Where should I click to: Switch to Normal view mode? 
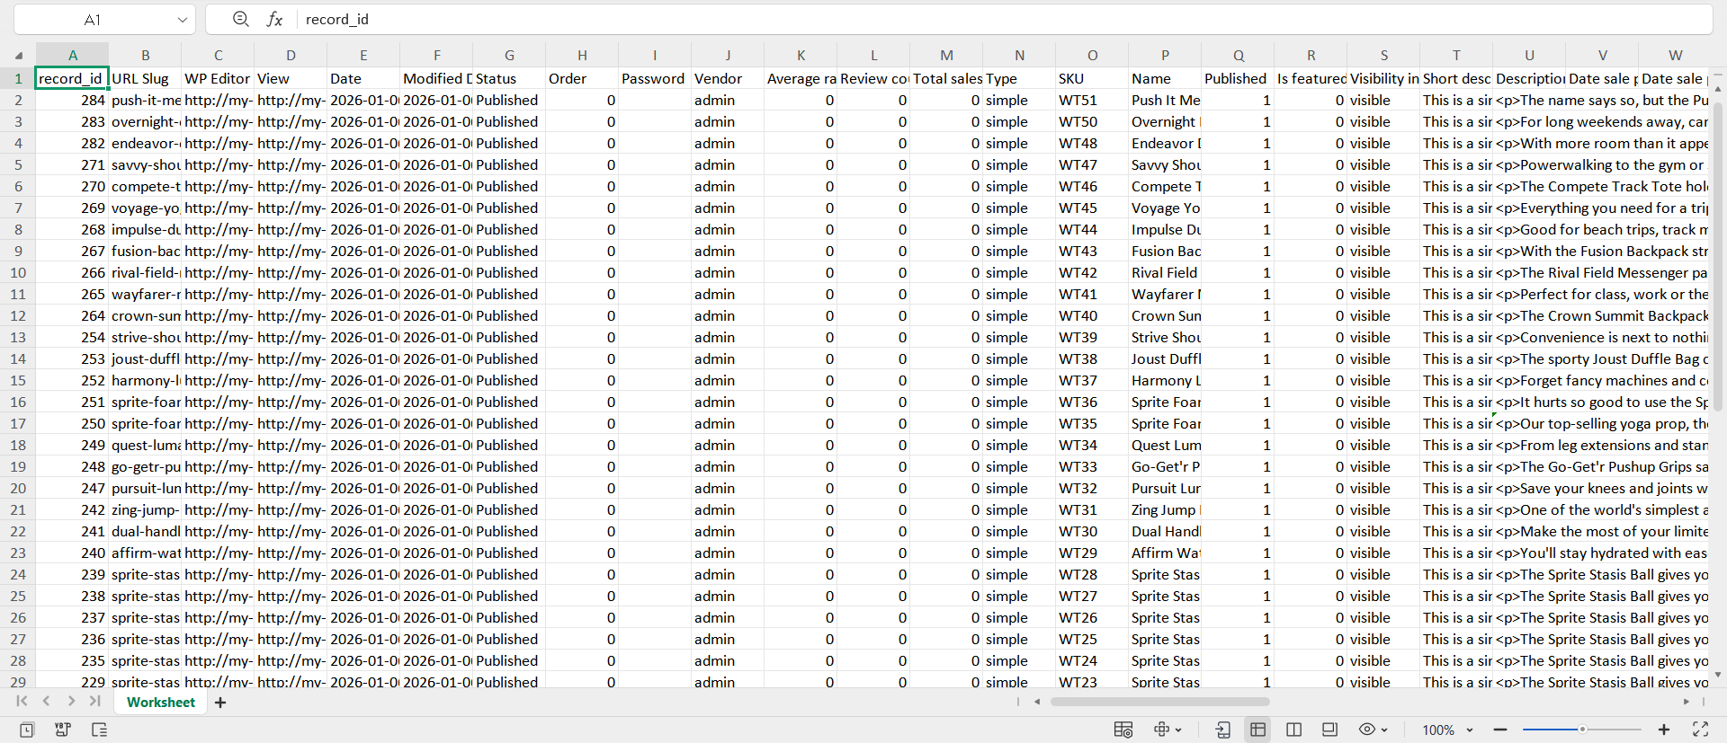point(1257,730)
